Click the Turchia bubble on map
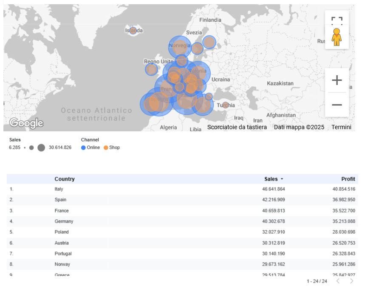365x286 pixels. pyautogui.click(x=225, y=105)
